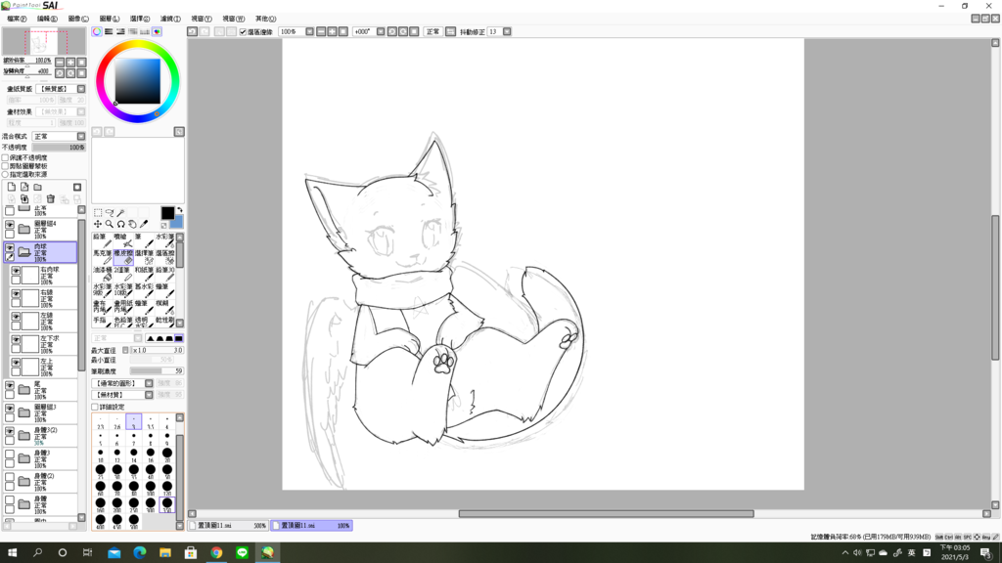Open the 畫紙質感 texture dropdown

coord(81,89)
